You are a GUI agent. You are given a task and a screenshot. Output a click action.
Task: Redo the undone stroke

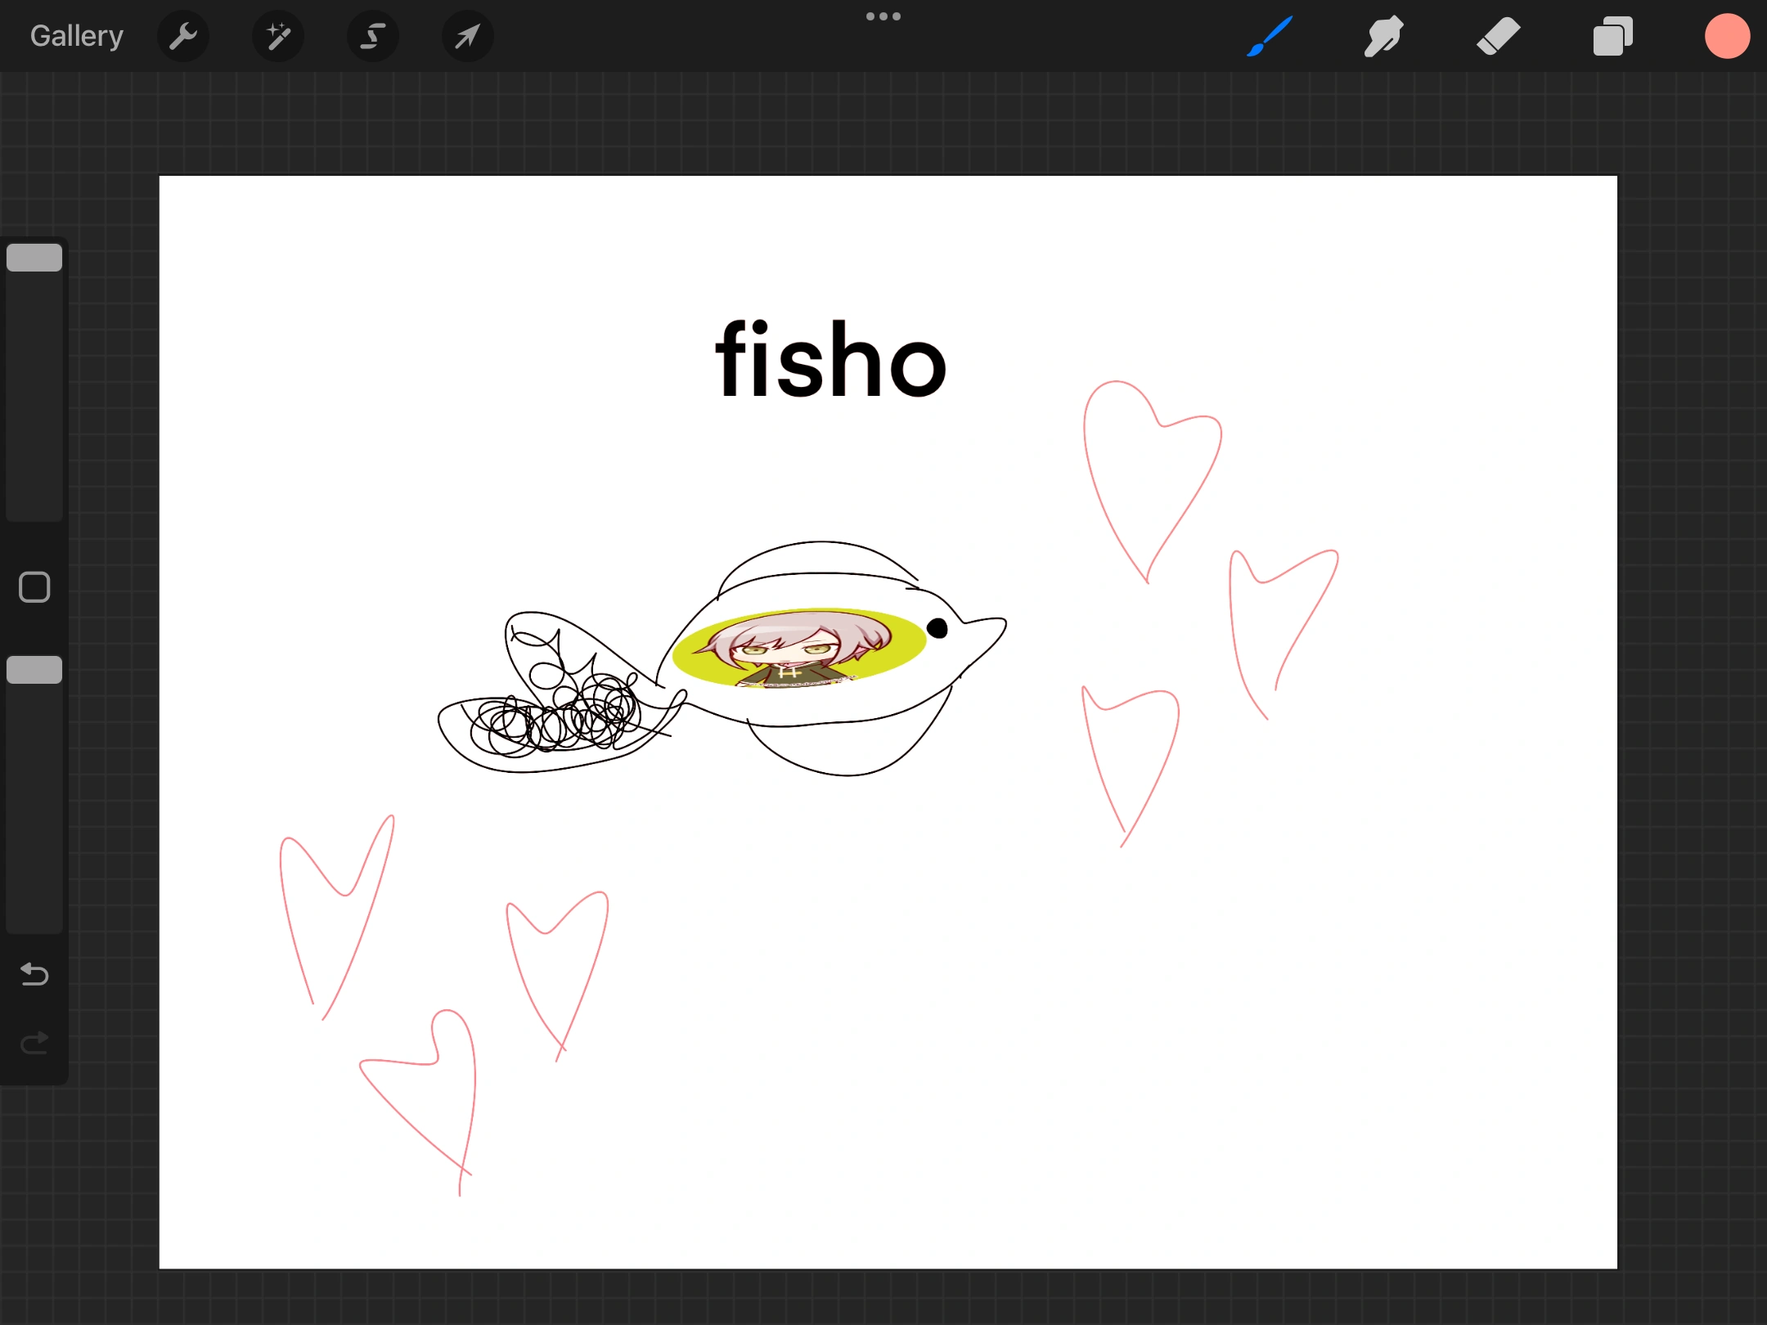pyautogui.click(x=34, y=1042)
